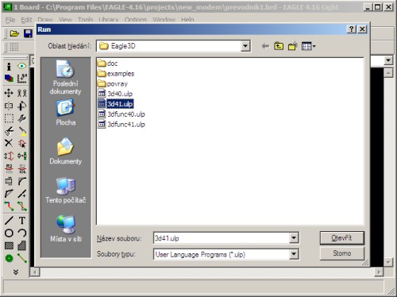Select the Signal tool
The image size is (397, 297).
[22, 258]
